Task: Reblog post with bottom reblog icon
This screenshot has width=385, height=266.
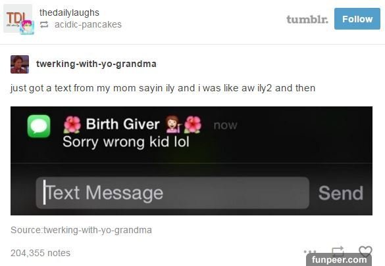Action: [x=338, y=250]
